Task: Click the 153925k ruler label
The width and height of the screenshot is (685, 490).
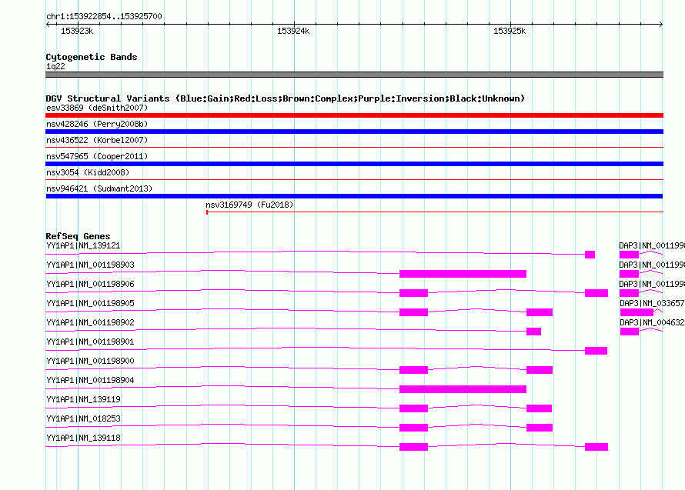Action: click(x=510, y=31)
